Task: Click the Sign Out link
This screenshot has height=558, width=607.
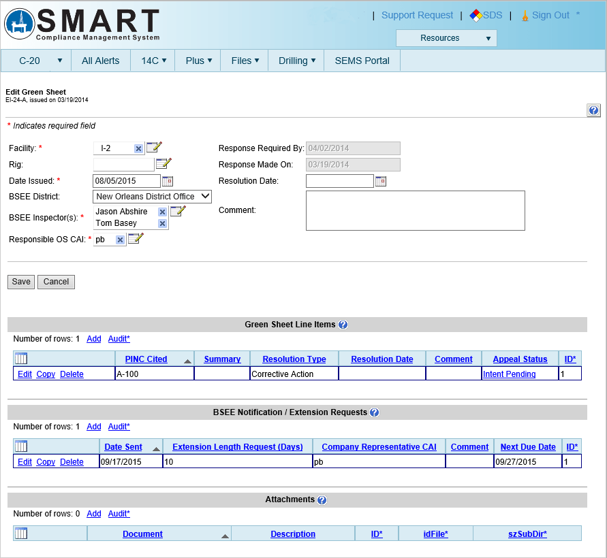Action: coord(550,15)
